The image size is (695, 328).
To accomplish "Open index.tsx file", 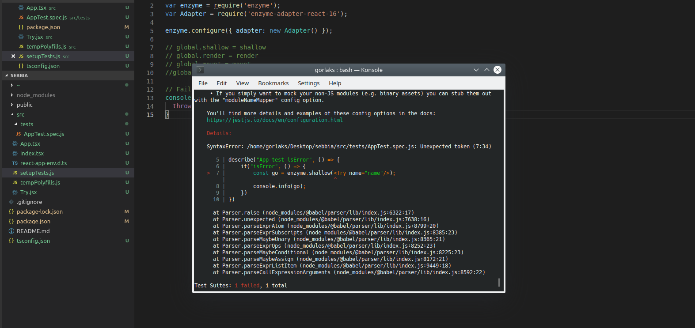I will (32, 153).
